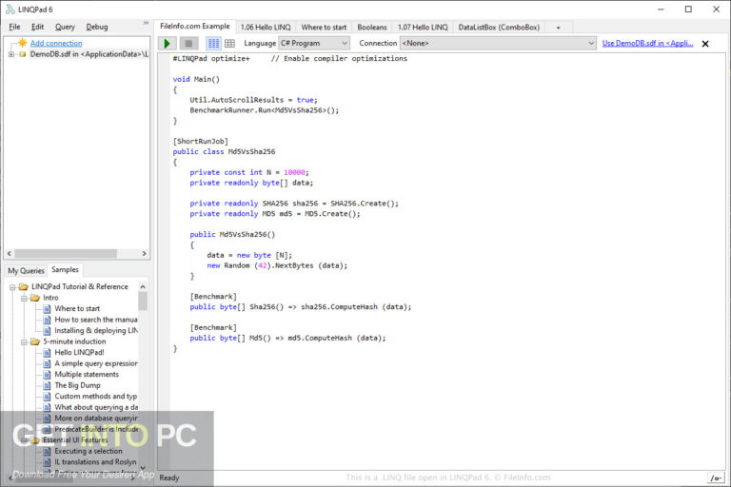Click the Where to start document icon
The height and width of the screenshot is (487, 731).
click(x=47, y=308)
